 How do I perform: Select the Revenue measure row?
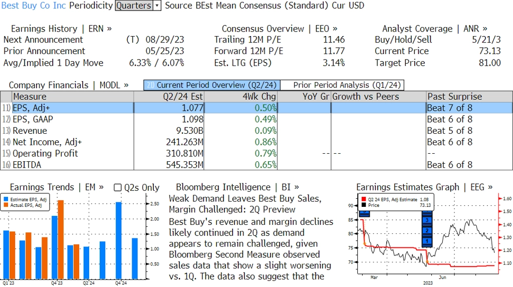click(x=256, y=131)
